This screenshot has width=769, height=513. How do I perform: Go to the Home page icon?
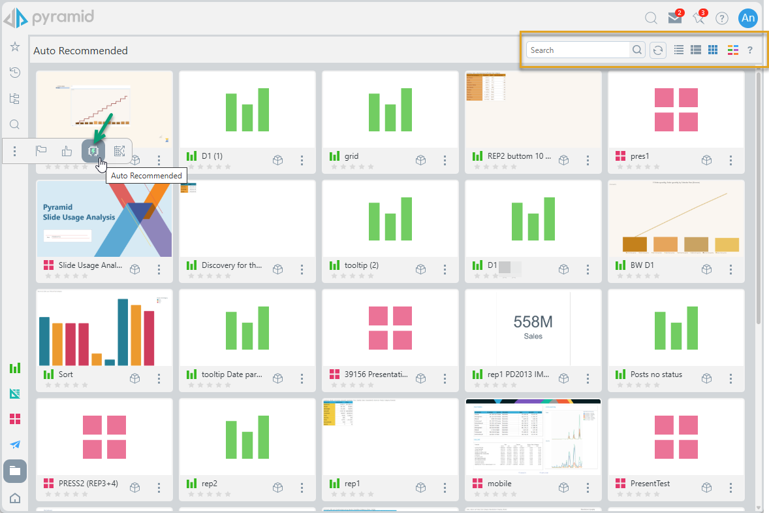tap(14, 499)
